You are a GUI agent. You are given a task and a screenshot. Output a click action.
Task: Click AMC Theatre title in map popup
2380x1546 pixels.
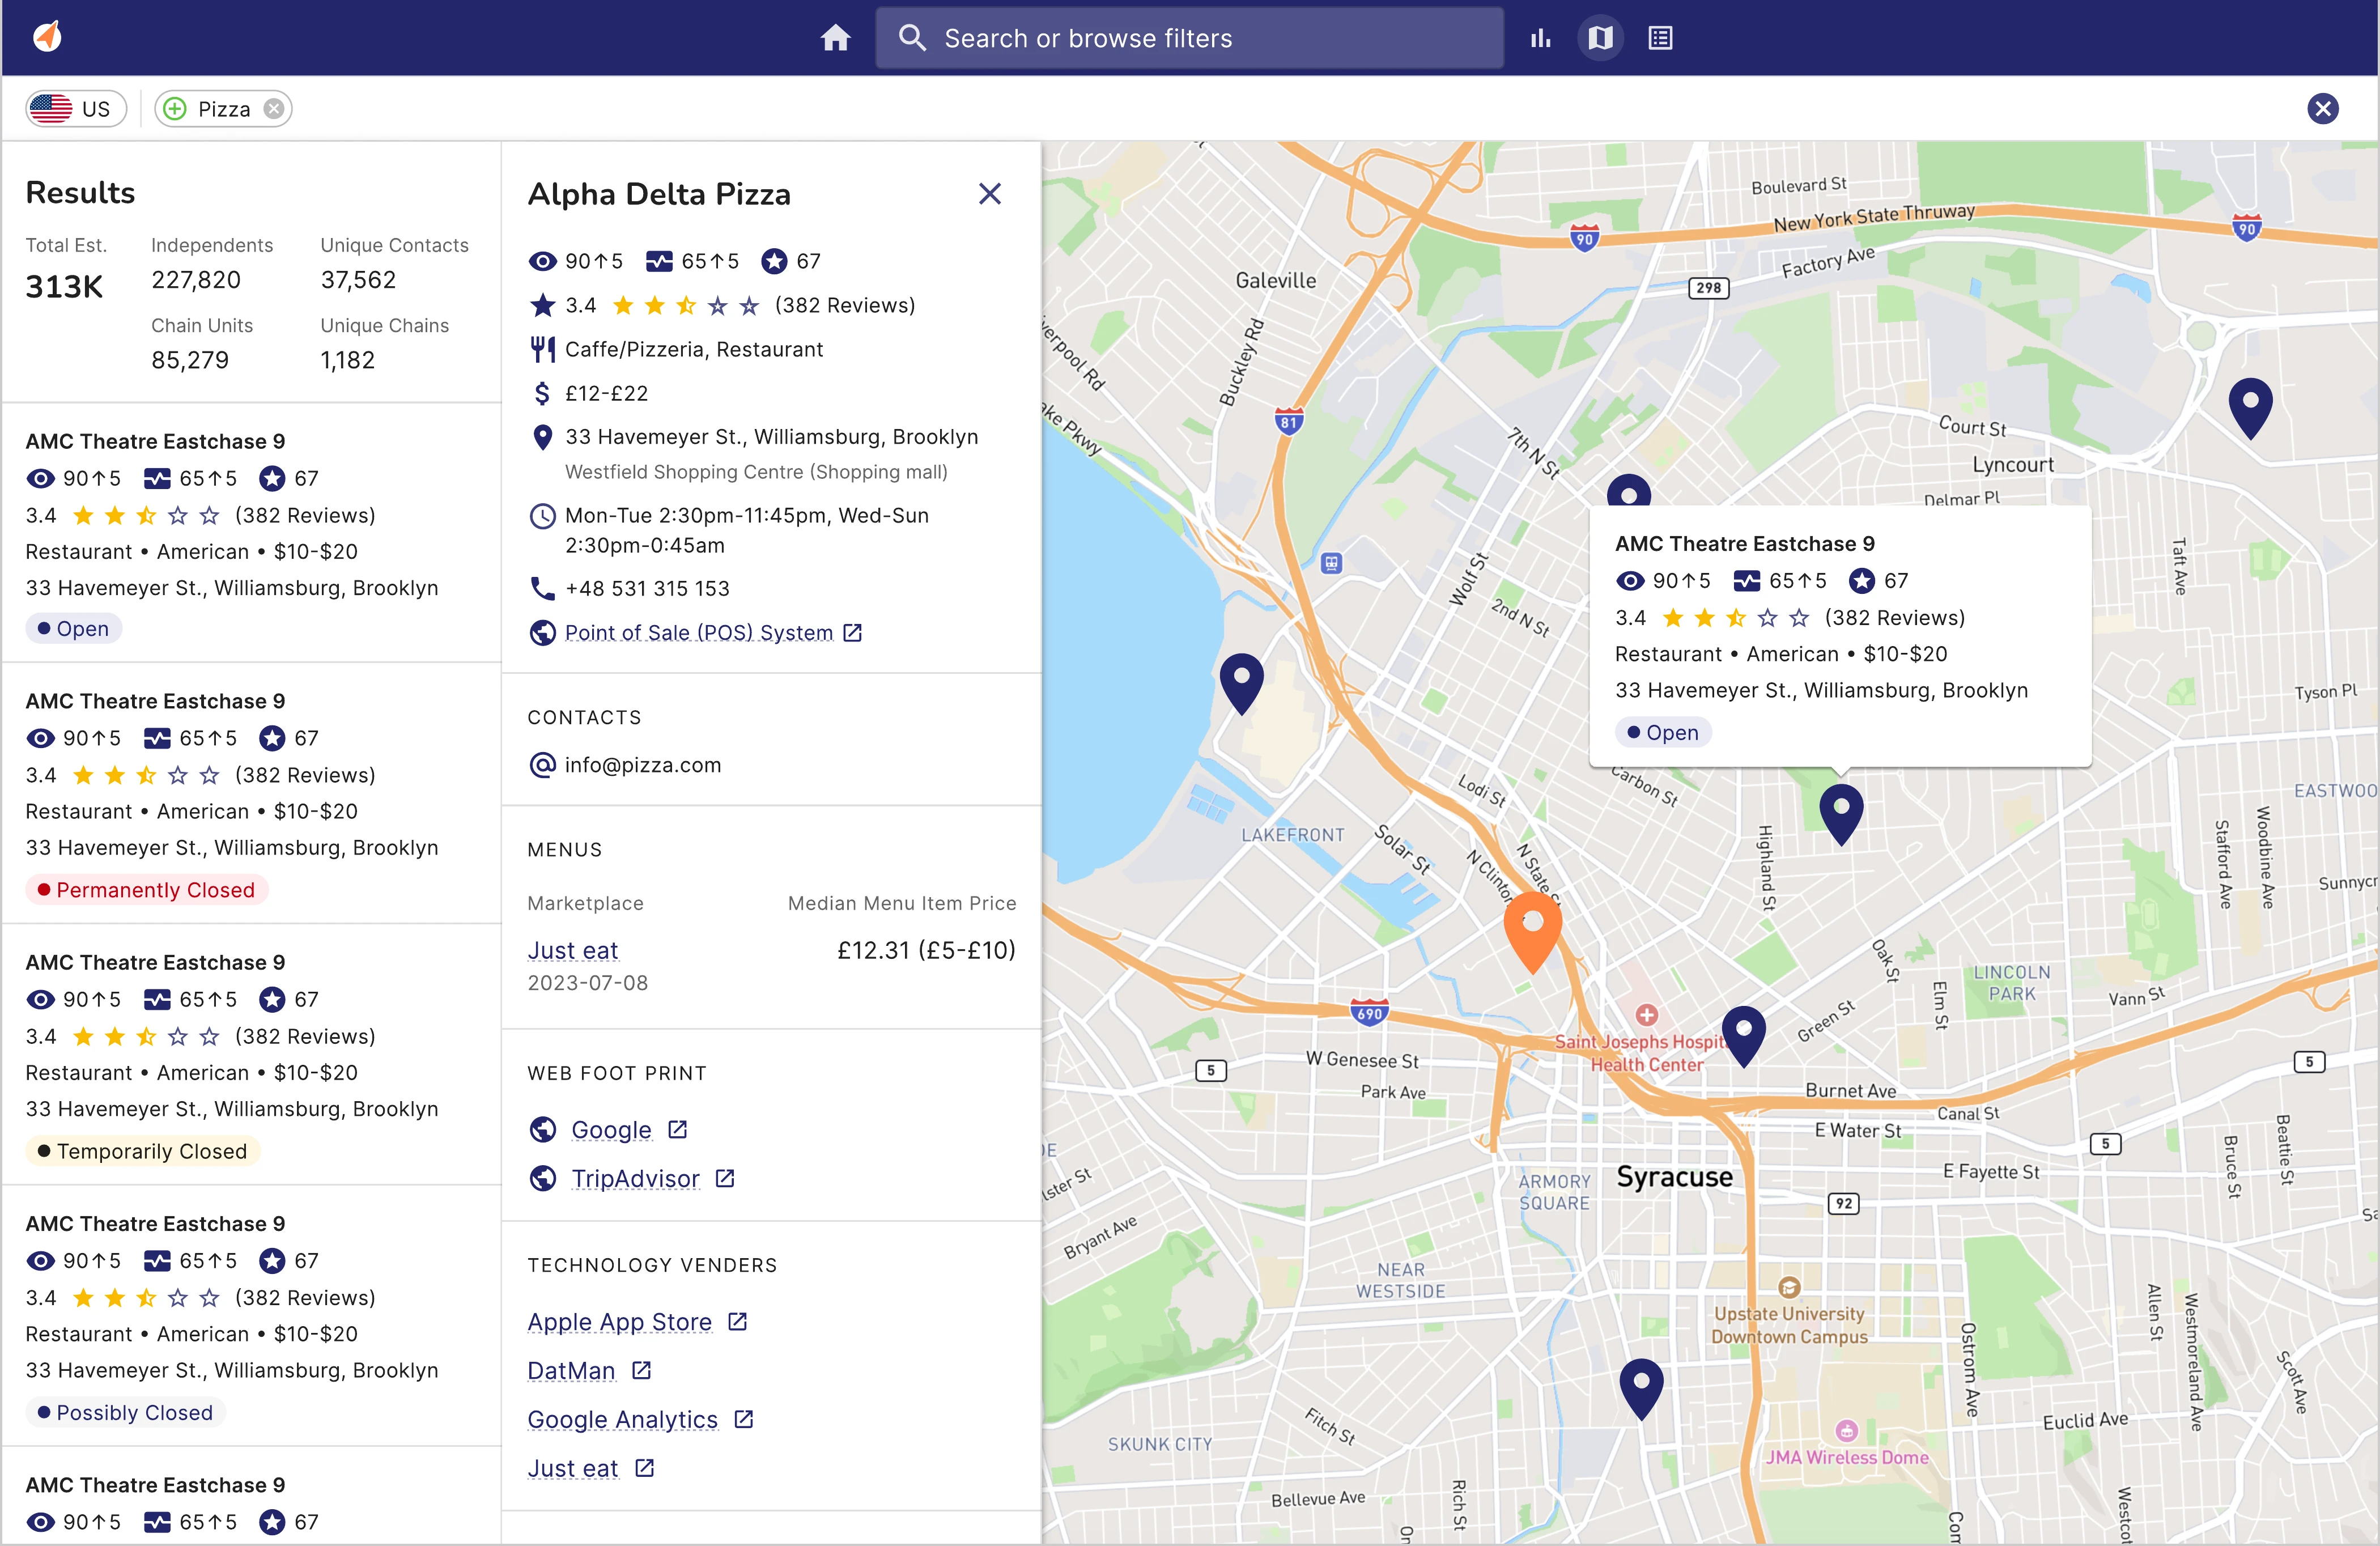pyautogui.click(x=1744, y=544)
